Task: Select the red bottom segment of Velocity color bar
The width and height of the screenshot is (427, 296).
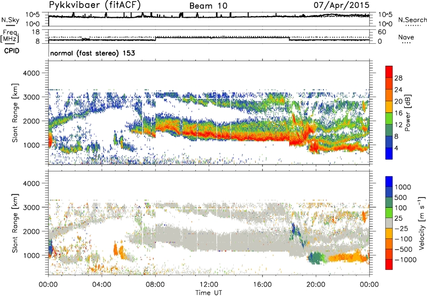Action: 389,264
